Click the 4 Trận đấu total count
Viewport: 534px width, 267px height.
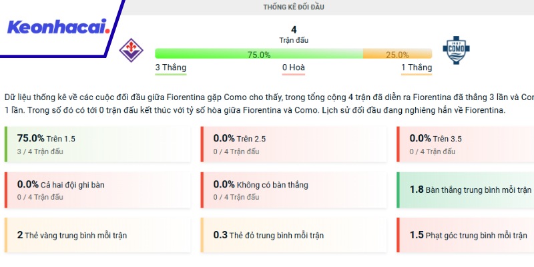(x=294, y=34)
